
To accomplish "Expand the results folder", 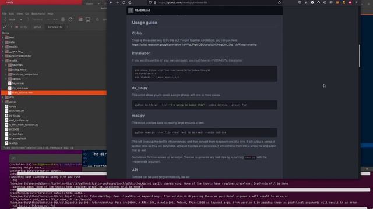I will pos(3,60).
